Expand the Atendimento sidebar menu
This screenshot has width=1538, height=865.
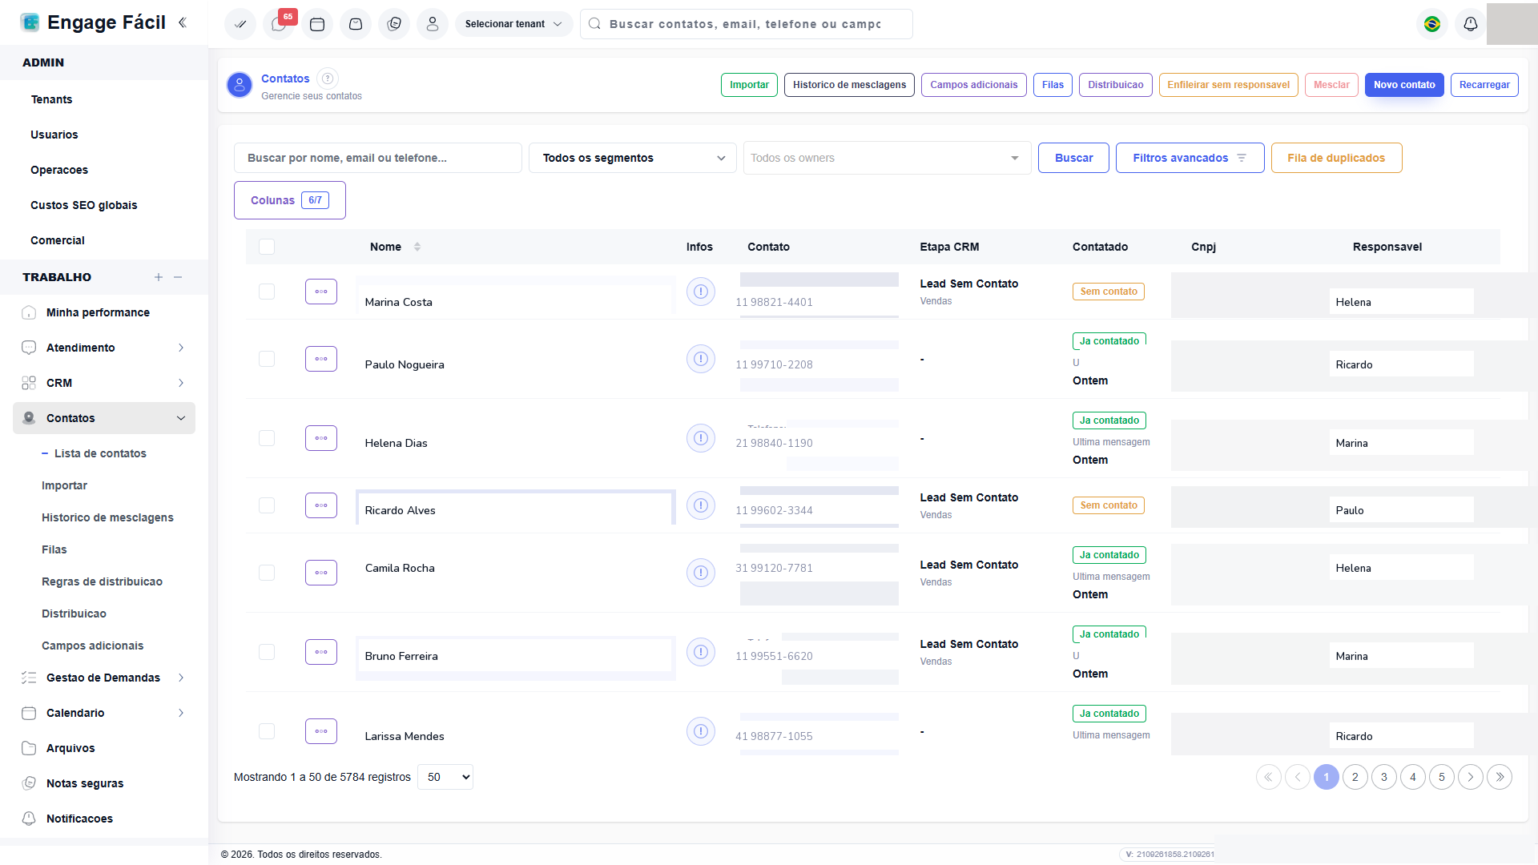[104, 348]
